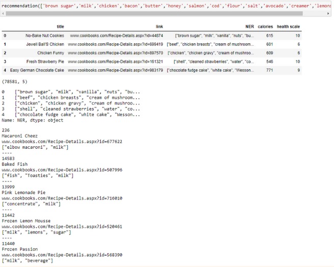Select the 'No-Bake Nut Cookies' title cell
The width and height of the screenshot is (334, 267).
pyautogui.click(x=45, y=36)
